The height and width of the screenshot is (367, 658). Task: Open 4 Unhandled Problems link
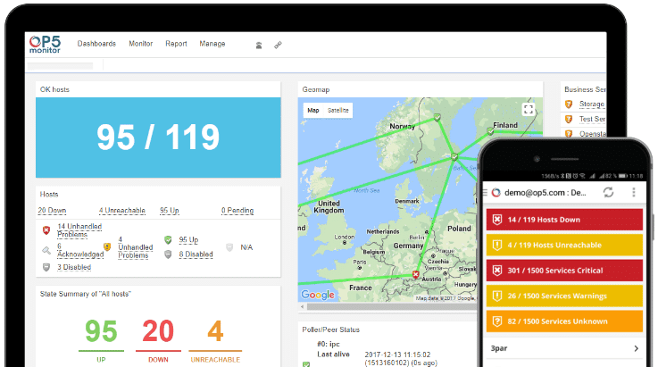[x=135, y=247]
